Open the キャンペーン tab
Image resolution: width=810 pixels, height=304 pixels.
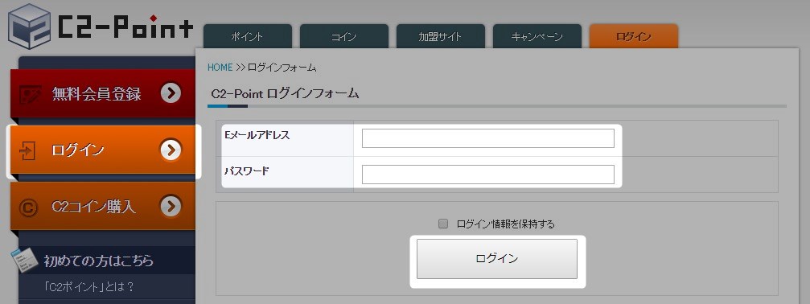coord(537,37)
